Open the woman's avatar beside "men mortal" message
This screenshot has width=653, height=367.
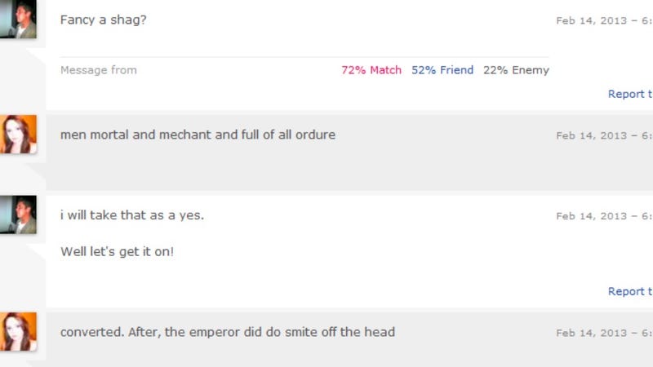click(x=18, y=135)
